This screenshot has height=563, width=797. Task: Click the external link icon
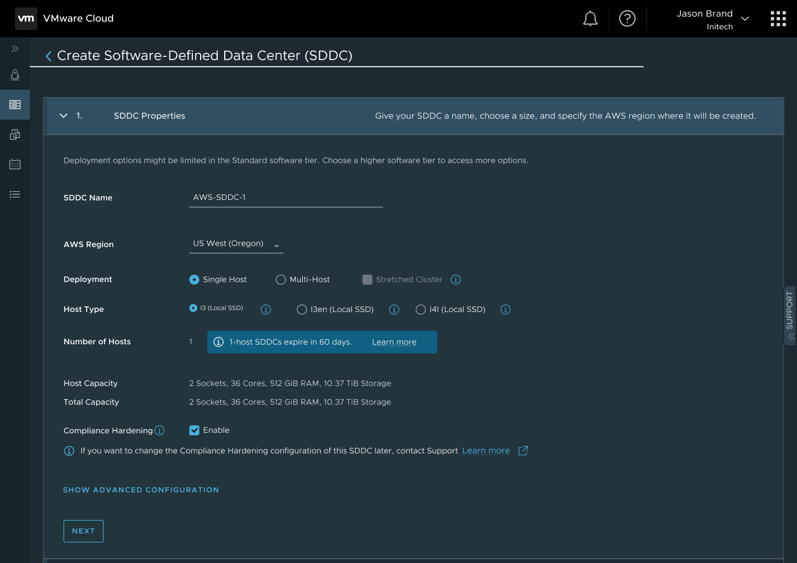pyautogui.click(x=523, y=450)
